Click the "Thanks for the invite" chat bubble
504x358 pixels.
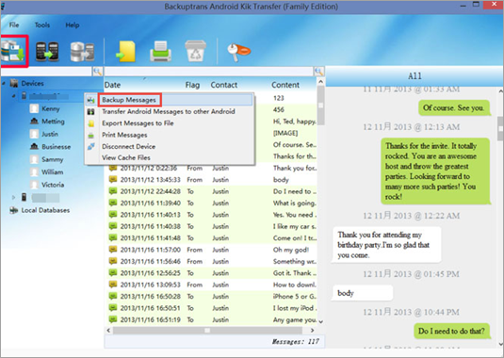[435, 171]
